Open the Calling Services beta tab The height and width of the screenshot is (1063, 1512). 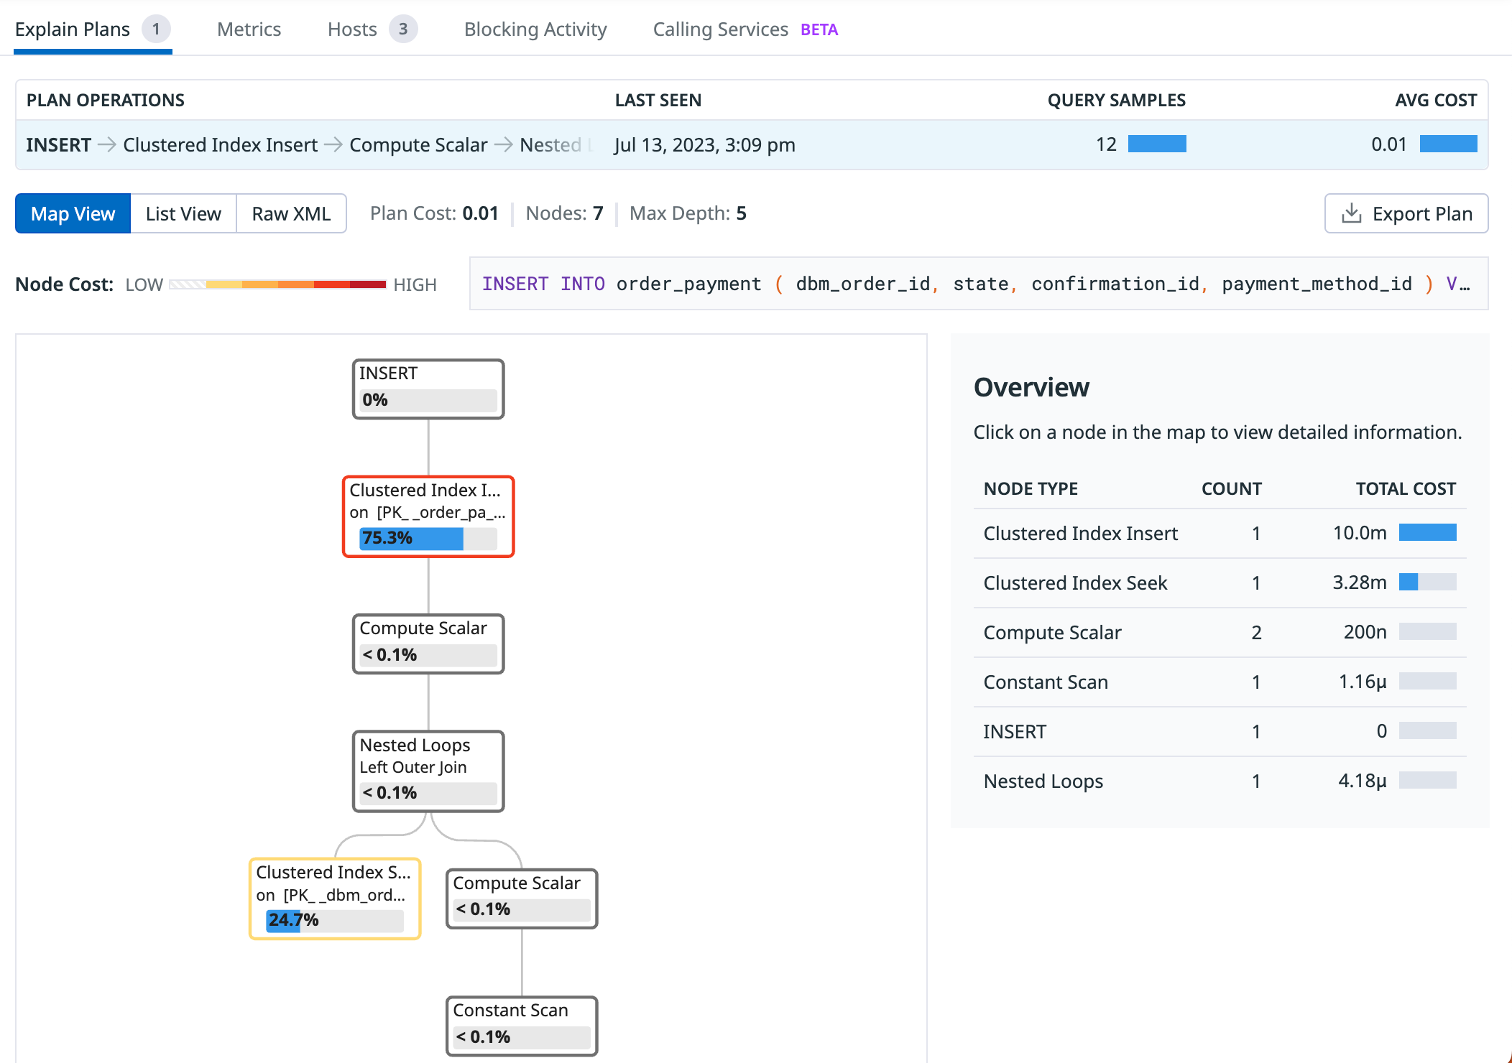[721, 29]
